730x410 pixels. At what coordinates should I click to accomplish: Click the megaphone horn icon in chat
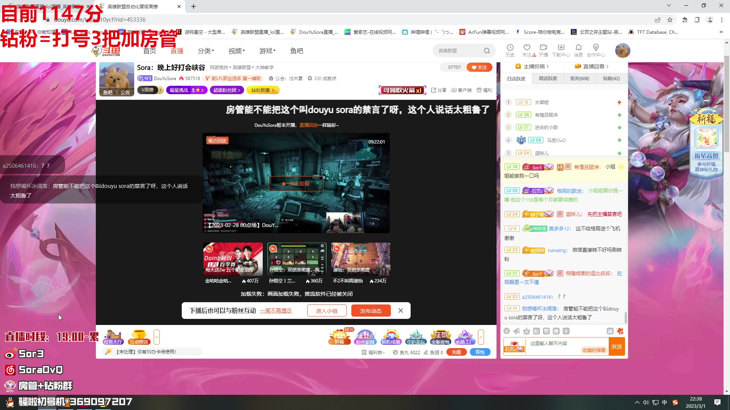516,331
